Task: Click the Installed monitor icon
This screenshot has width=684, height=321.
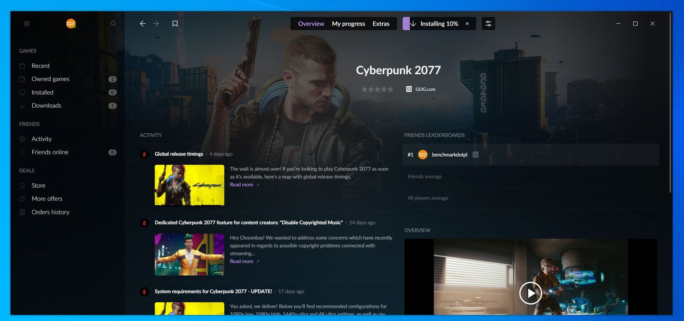Action: coord(22,92)
